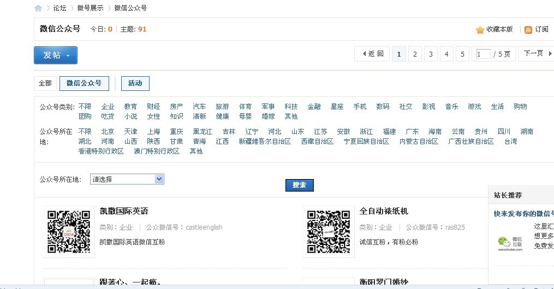Filter category by 购物
This screenshot has height=289, width=554.
click(x=521, y=107)
